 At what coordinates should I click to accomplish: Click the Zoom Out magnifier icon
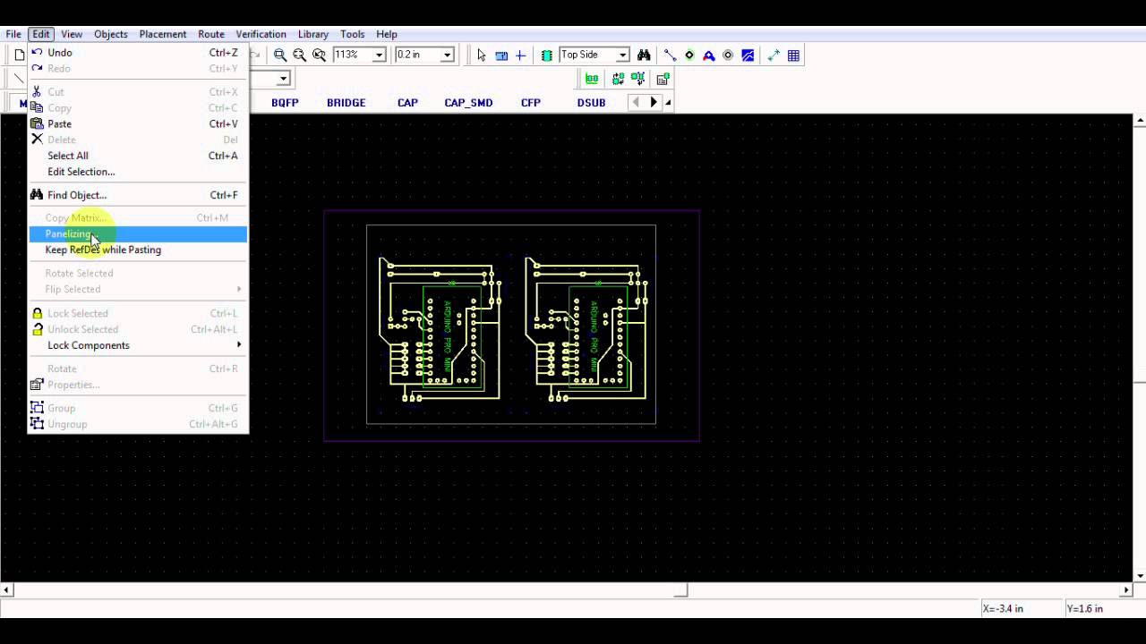click(x=299, y=55)
